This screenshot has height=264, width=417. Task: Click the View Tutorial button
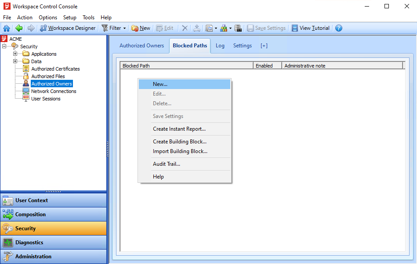pyautogui.click(x=310, y=28)
